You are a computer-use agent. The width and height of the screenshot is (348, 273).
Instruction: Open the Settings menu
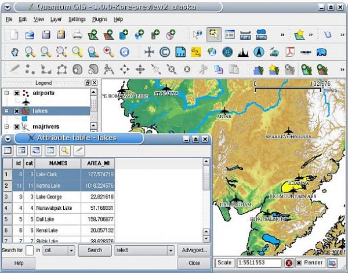(77, 19)
